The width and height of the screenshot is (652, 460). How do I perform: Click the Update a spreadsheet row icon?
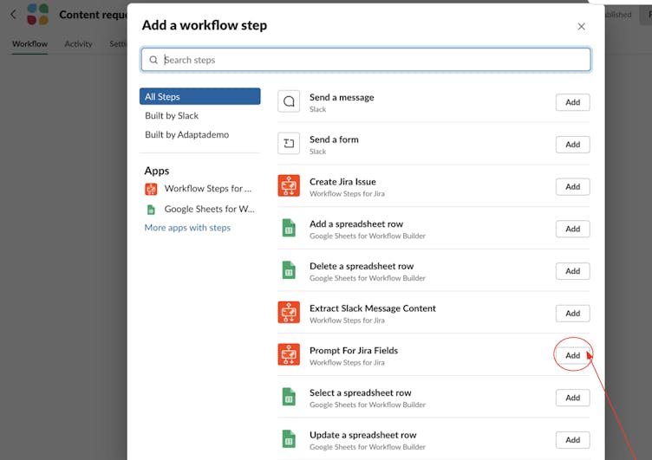coord(289,439)
